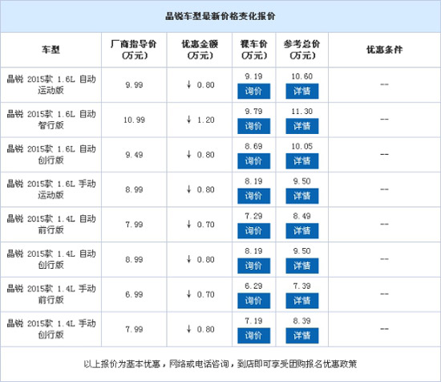
Task: Open 详情 for 1.4L 手动 创行版
Action: click(x=302, y=335)
